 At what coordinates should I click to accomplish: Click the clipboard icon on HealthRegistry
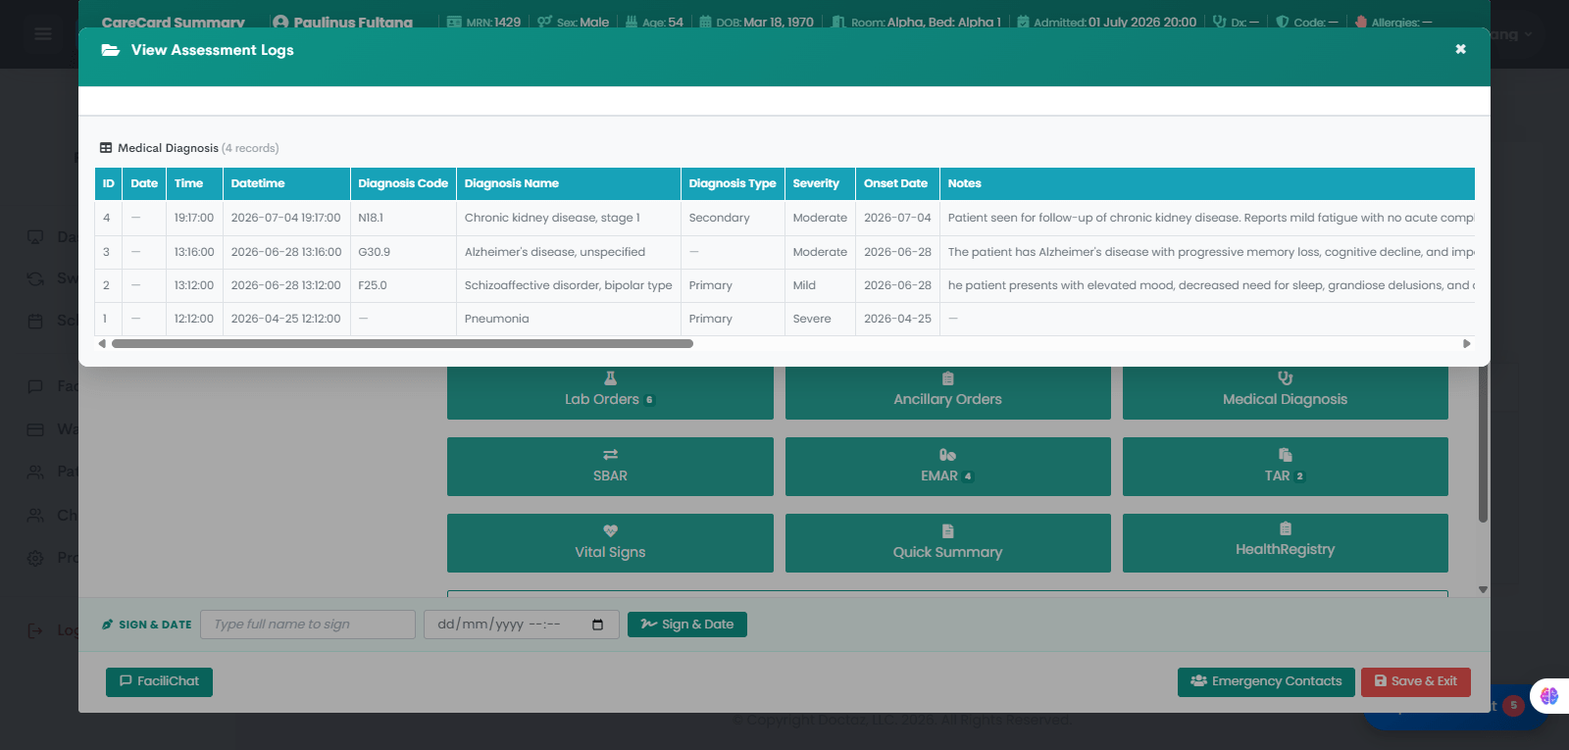click(1285, 528)
